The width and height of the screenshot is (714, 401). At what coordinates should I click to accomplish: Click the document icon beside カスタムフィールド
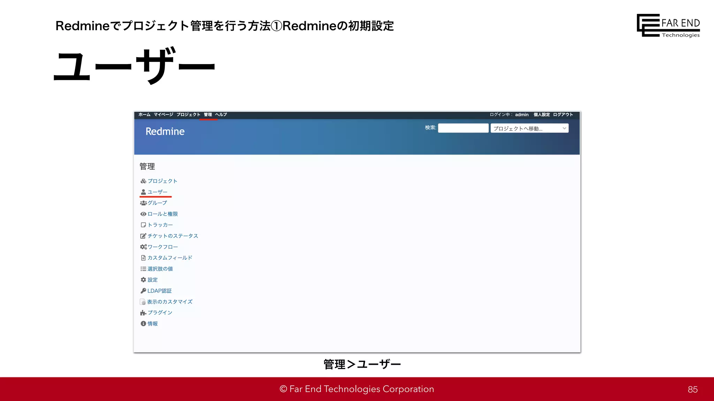click(x=143, y=258)
